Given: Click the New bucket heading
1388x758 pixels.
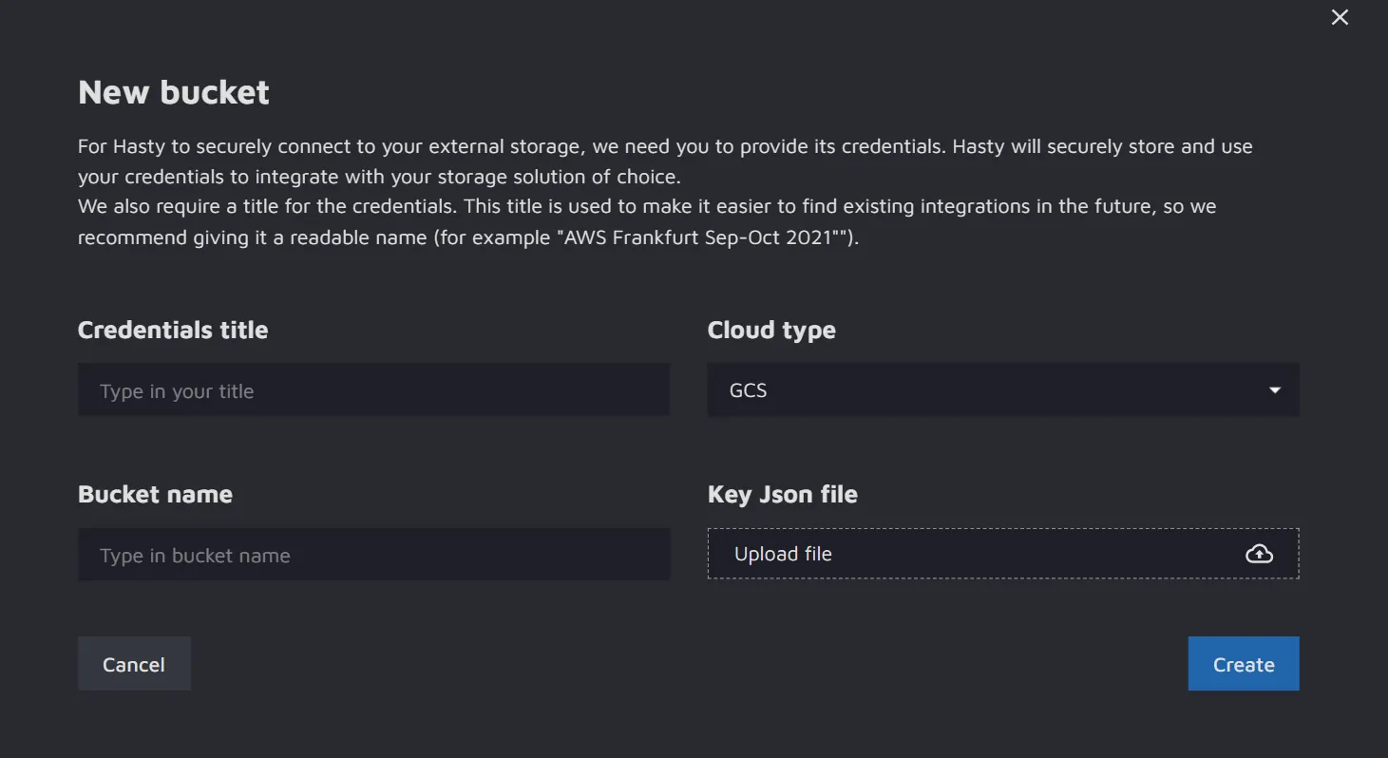Looking at the screenshot, I should 174,92.
